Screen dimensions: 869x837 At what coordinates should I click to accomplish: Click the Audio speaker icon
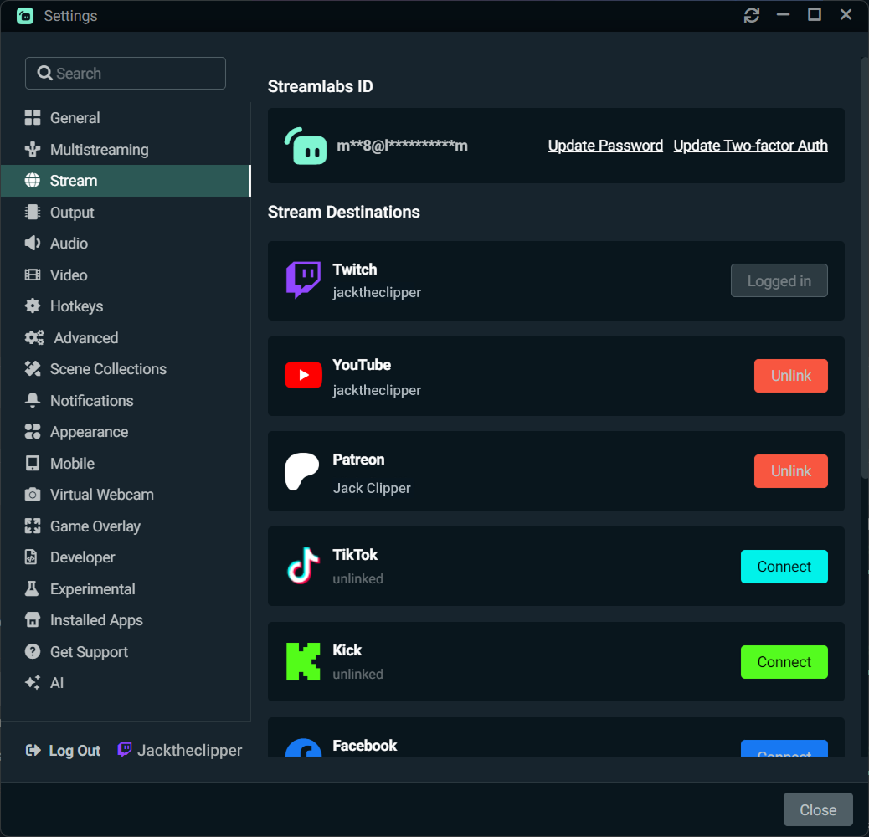33,244
